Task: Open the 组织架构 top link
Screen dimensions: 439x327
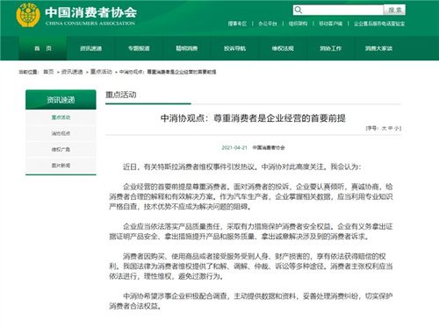Action: [x=298, y=24]
